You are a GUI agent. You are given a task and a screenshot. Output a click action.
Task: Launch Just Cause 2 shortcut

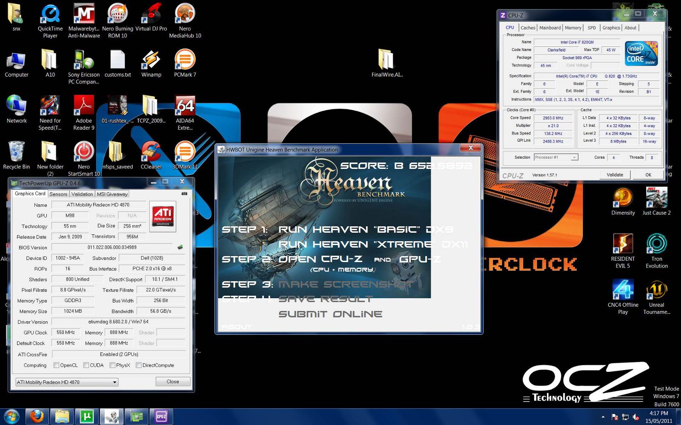(x=656, y=201)
